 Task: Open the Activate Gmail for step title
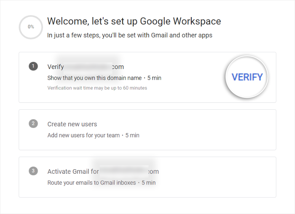pos(103,172)
